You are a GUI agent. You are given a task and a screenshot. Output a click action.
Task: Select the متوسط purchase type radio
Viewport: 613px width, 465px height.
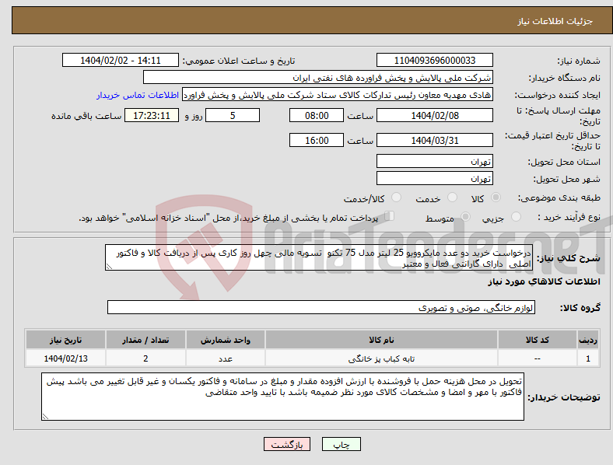465,216
